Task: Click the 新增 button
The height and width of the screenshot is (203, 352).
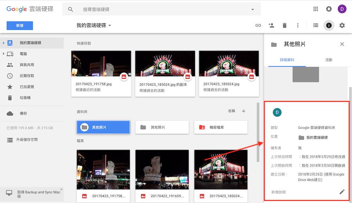Action: (x=19, y=25)
